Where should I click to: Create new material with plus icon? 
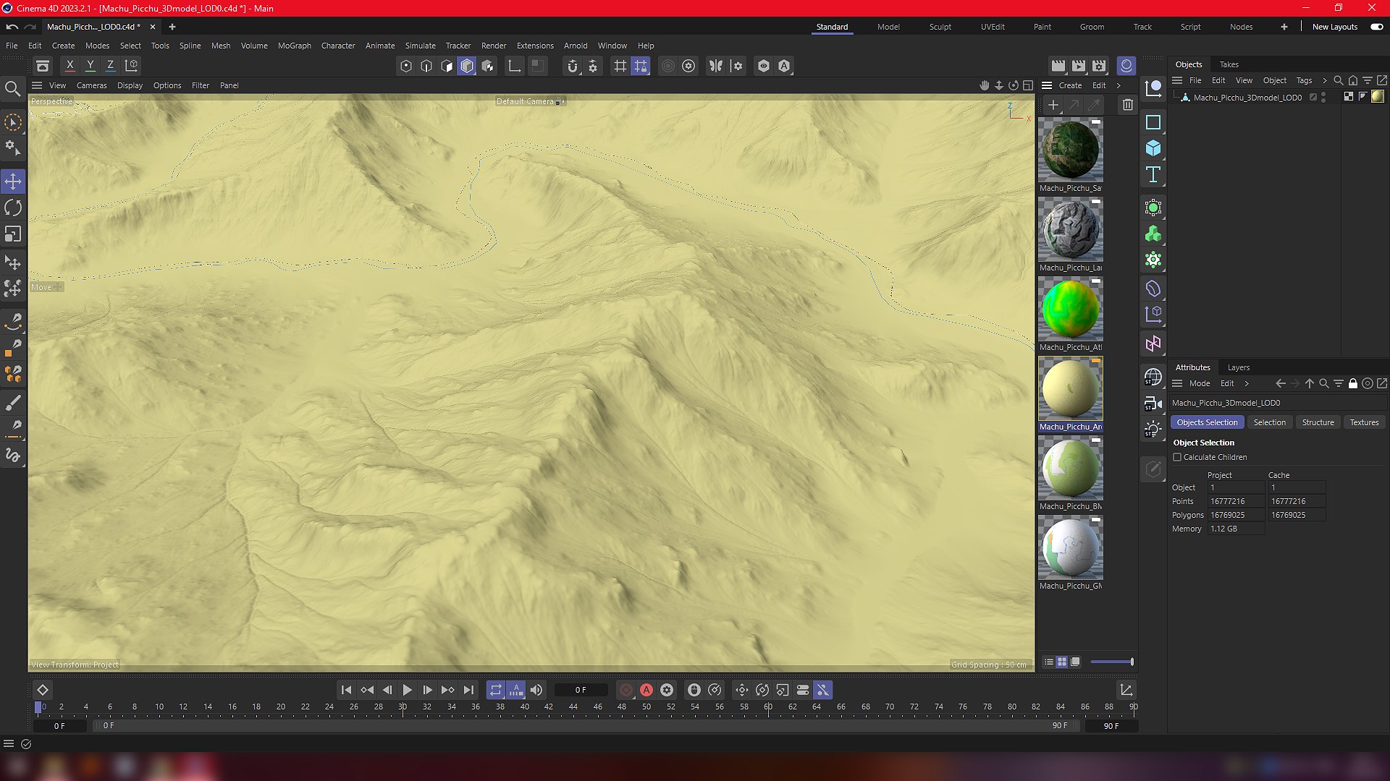point(1053,105)
